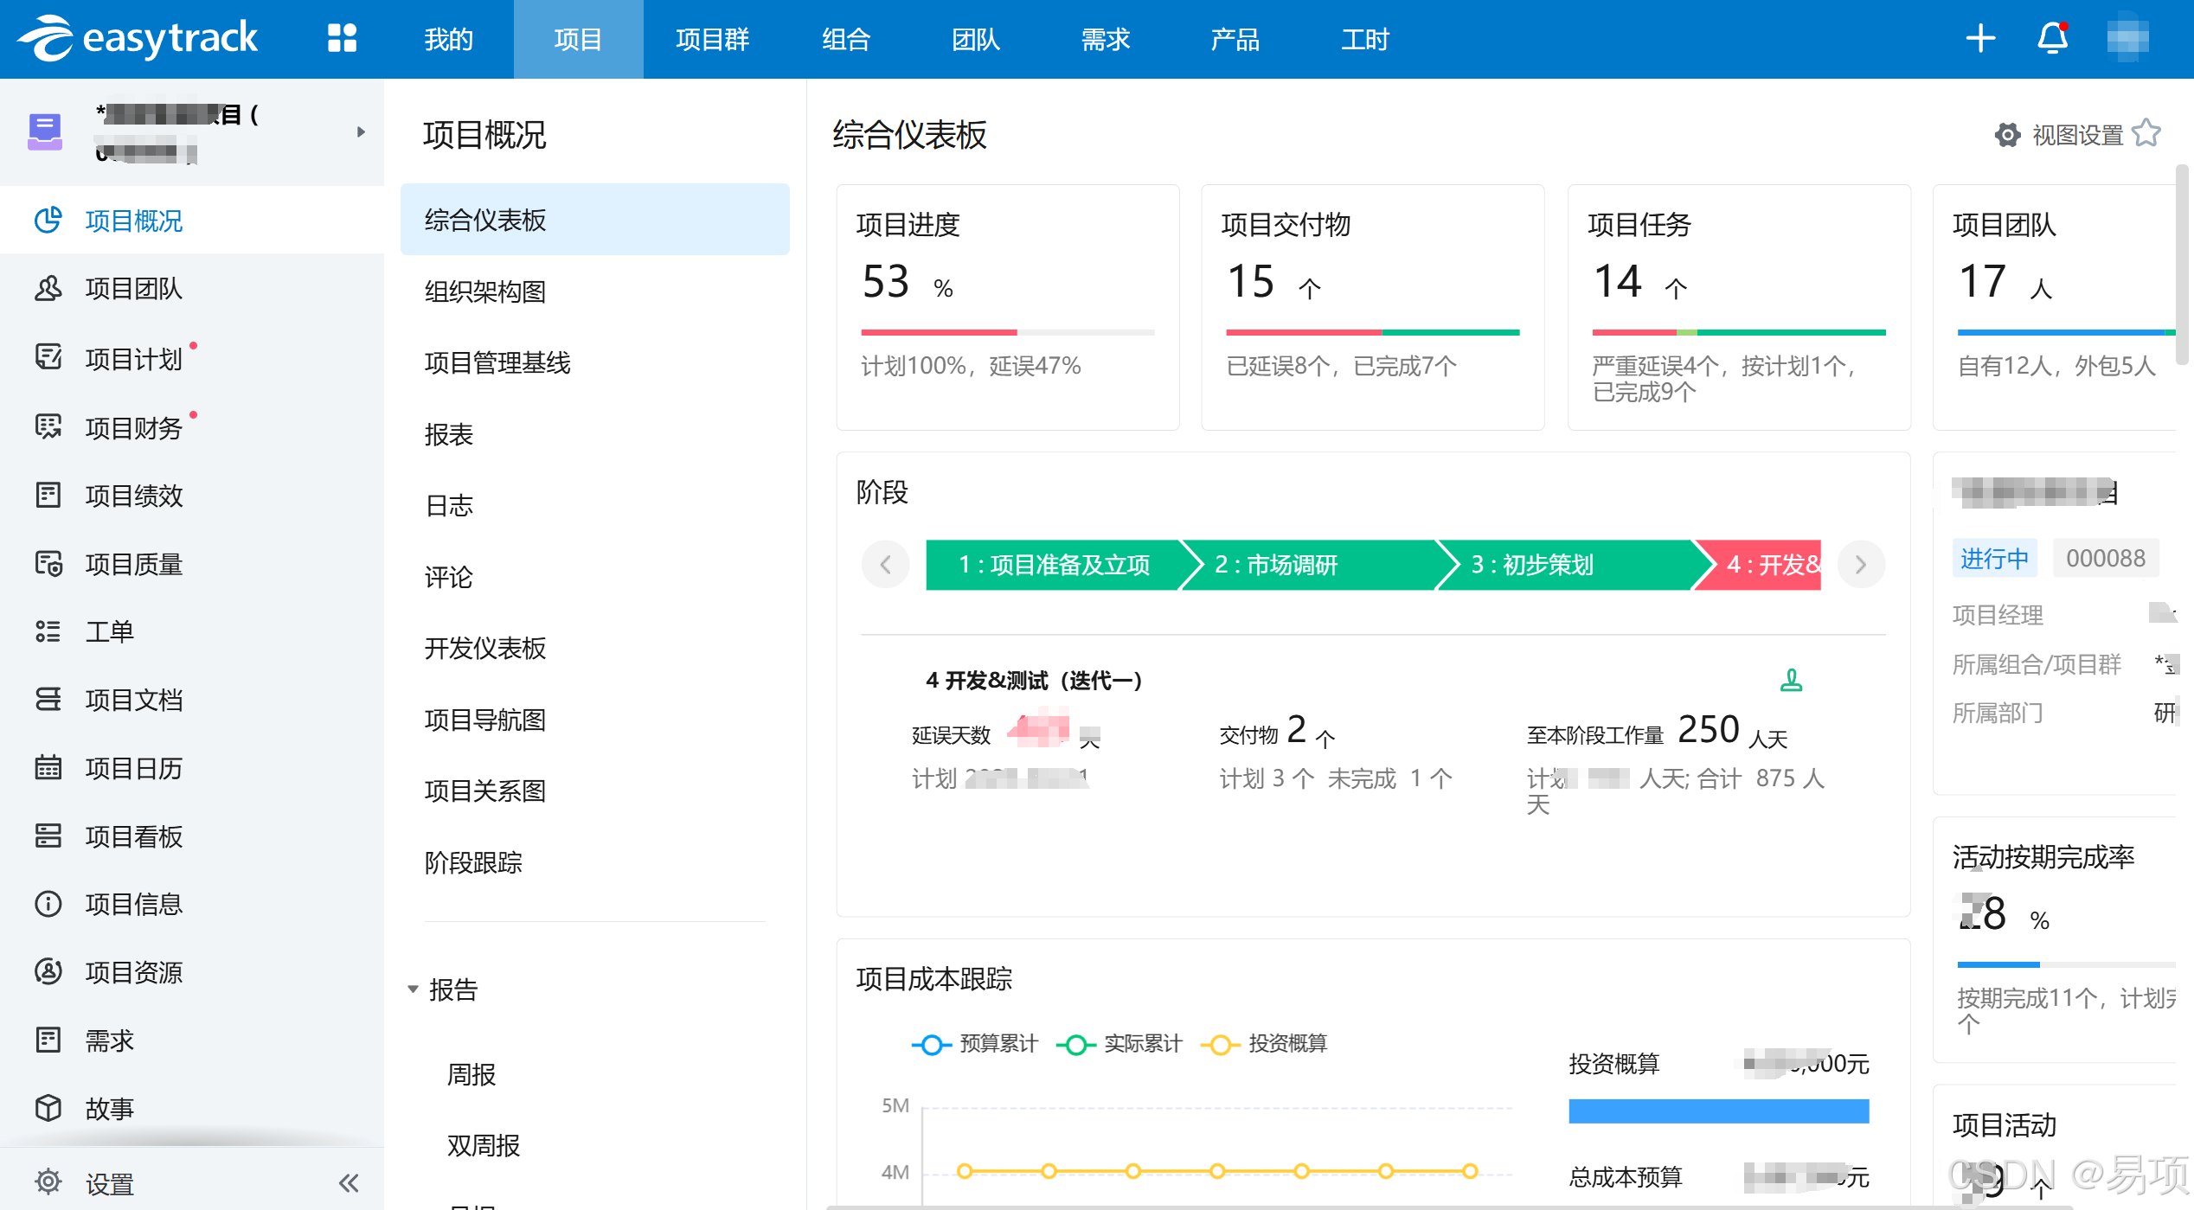The height and width of the screenshot is (1210, 2194).
Task: Open the notification bell
Action: coord(2053,38)
